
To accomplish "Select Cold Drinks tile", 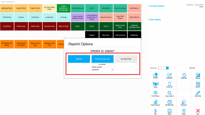I will pos(7,17).
